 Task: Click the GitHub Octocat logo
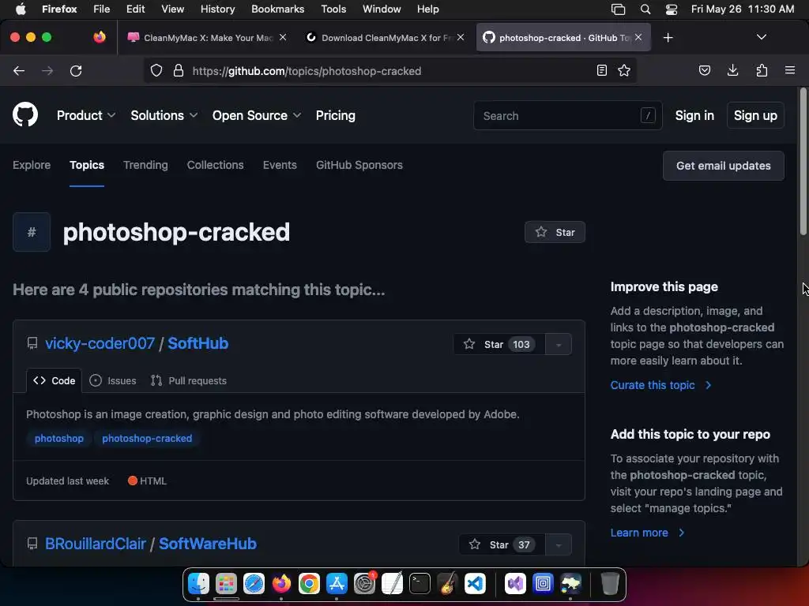[x=25, y=114]
